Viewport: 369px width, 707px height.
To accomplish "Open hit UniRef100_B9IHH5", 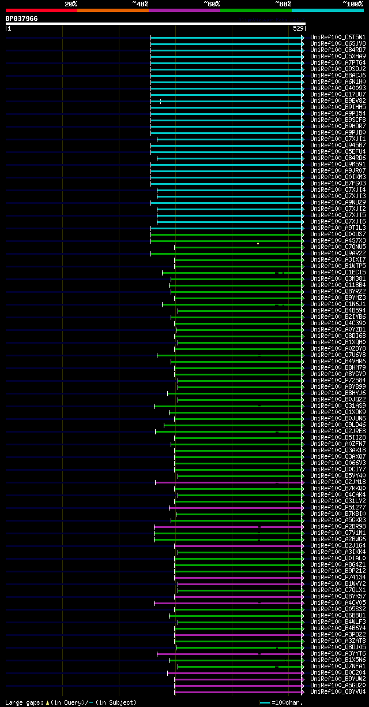I will 338,107.
